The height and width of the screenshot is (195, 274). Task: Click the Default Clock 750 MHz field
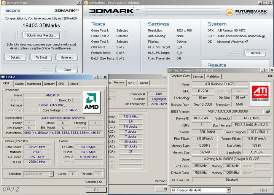click(x=200, y=173)
